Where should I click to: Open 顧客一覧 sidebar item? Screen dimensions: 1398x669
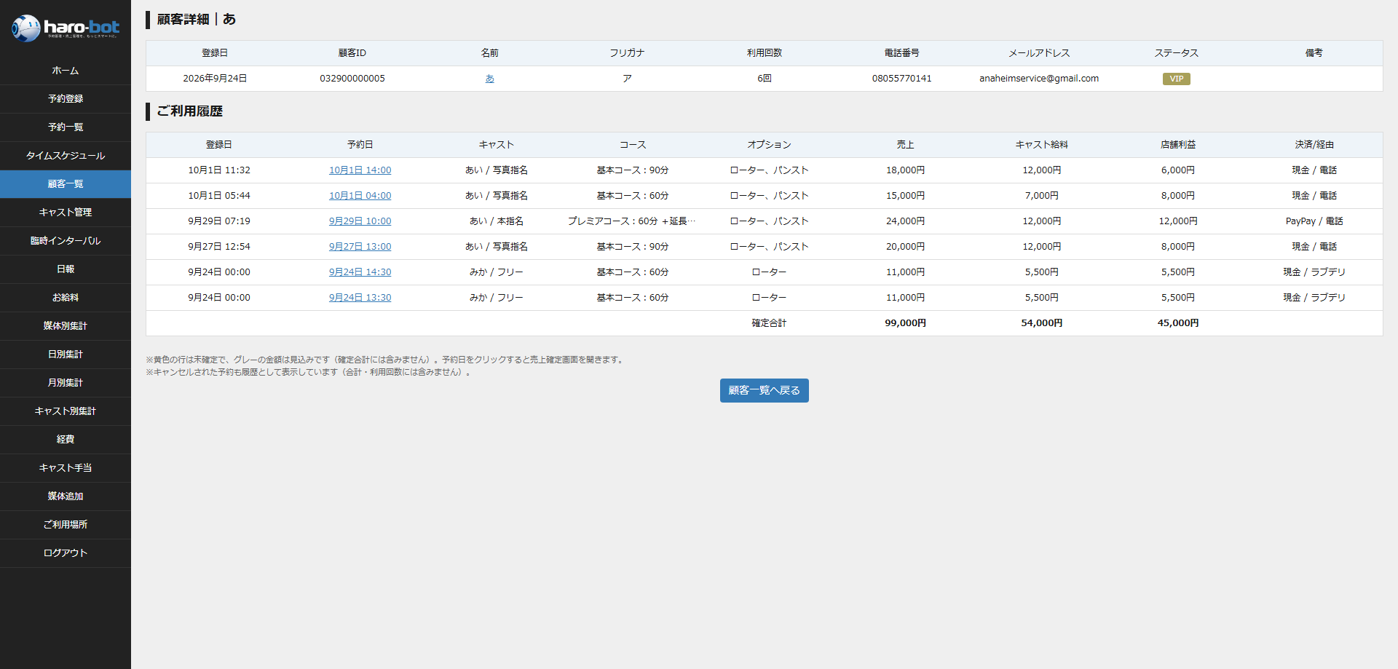click(66, 184)
